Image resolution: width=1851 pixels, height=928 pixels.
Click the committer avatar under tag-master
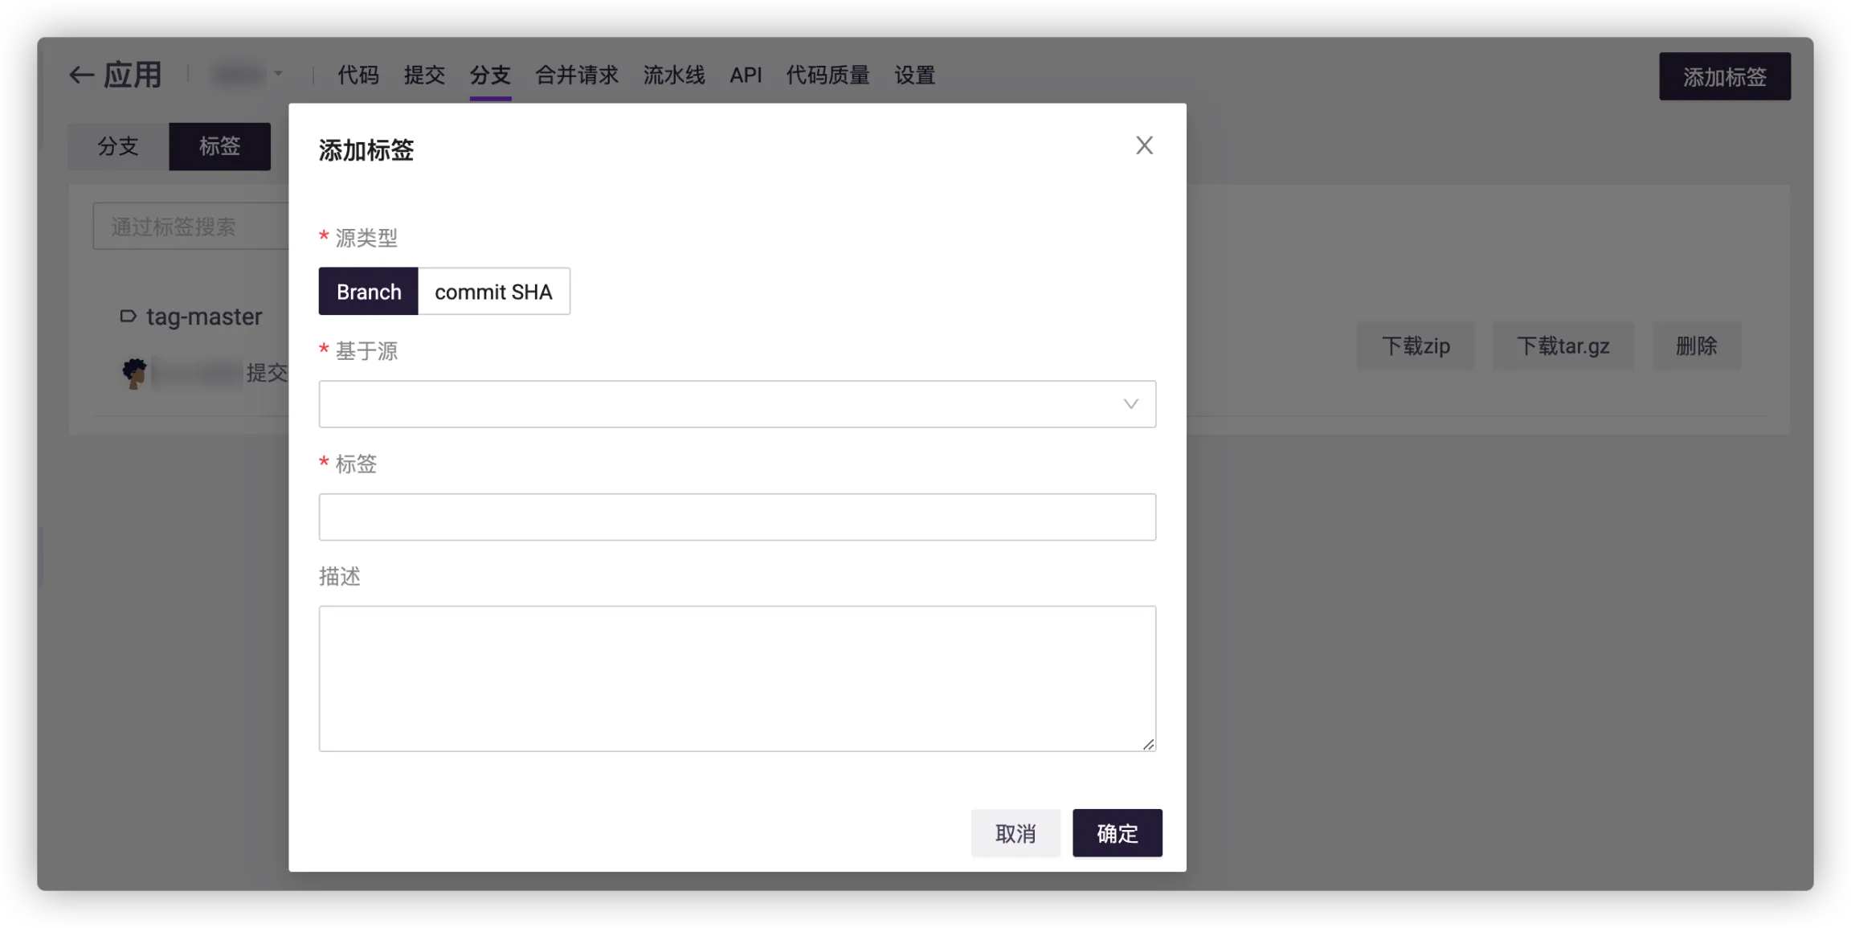pos(134,374)
